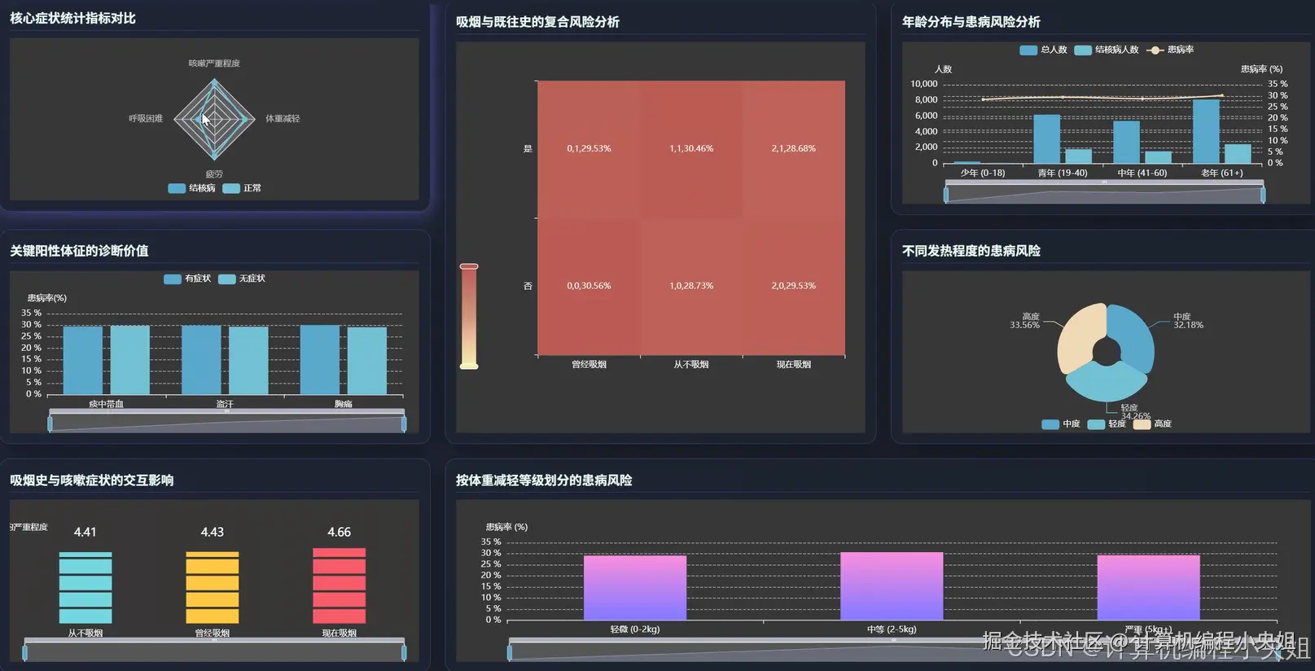Click the 胸痛 有症状 bar
1315x671 pixels.
pyautogui.click(x=320, y=360)
